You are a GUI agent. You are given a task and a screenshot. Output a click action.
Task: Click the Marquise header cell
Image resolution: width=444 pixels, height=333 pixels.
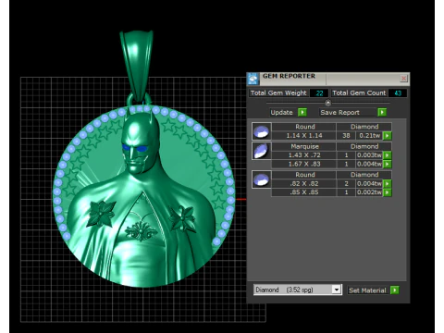click(x=304, y=146)
